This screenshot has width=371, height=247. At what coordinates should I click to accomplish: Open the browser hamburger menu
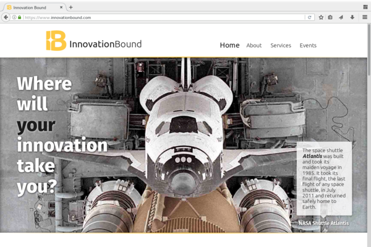pos(365,17)
